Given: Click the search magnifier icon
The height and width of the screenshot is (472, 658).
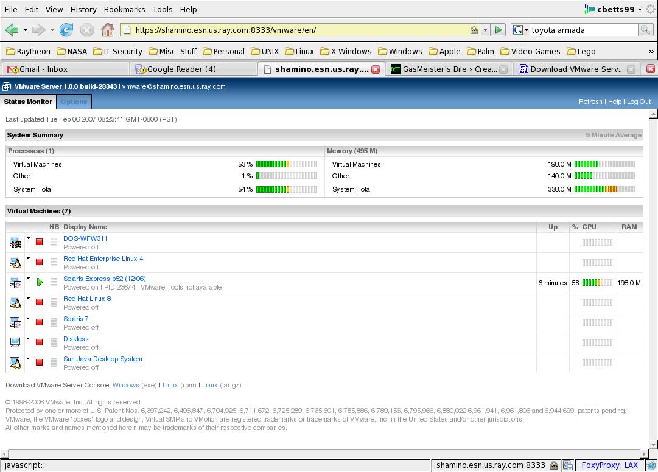Looking at the screenshot, I should (645, 30).
